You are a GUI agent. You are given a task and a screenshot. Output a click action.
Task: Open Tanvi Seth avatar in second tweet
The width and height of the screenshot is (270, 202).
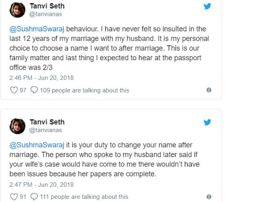(x=18, y=126)
